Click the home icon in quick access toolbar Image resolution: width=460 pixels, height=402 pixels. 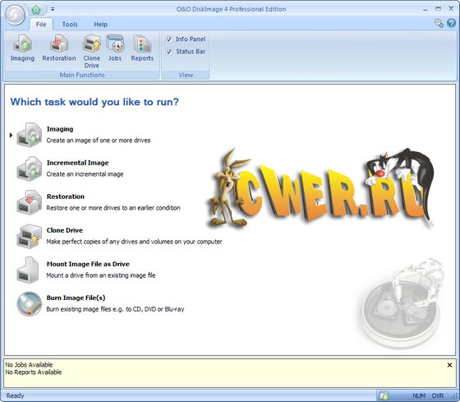36,10
